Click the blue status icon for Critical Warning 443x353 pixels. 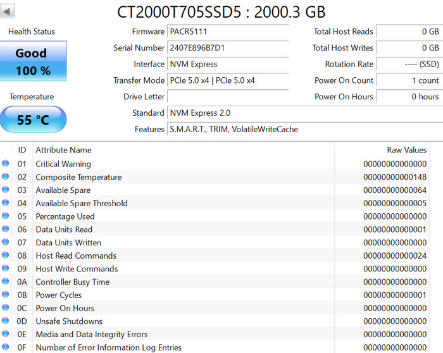point(6,164)
